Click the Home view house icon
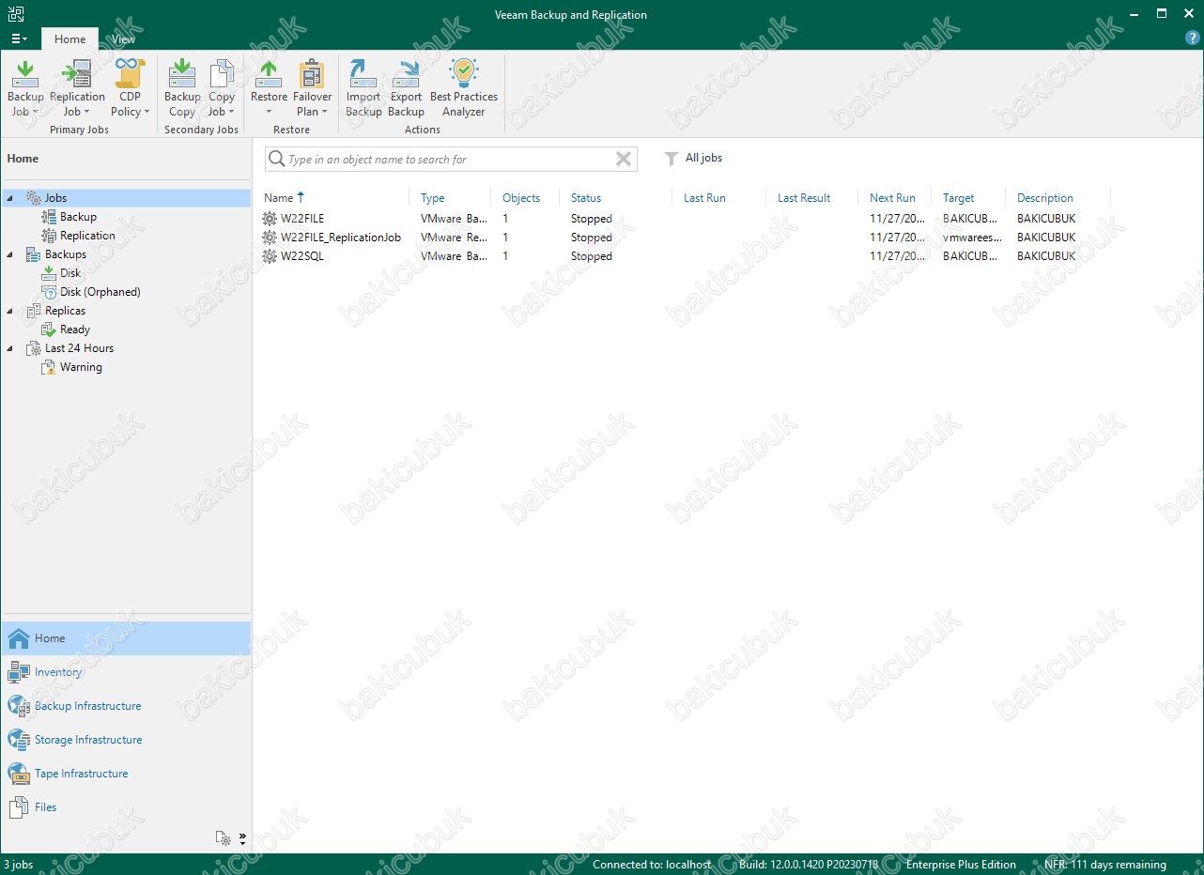Viewport: 1204px width, 875px height. coord(19,638)
